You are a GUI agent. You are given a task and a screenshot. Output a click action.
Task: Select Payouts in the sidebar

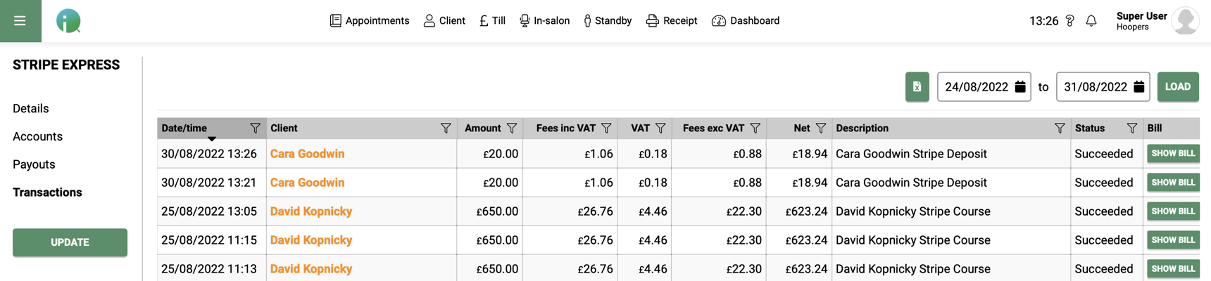pos(34,164)
